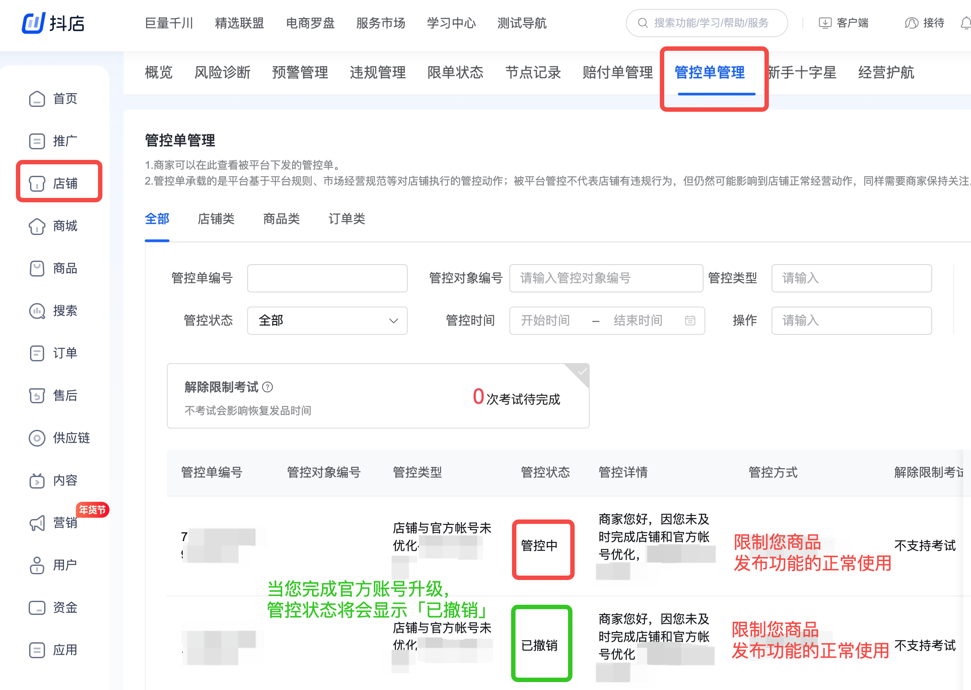Viewport: 971px width, 690px height.
Task: Click the 客户端 download client icon
Action: point(824,23)
